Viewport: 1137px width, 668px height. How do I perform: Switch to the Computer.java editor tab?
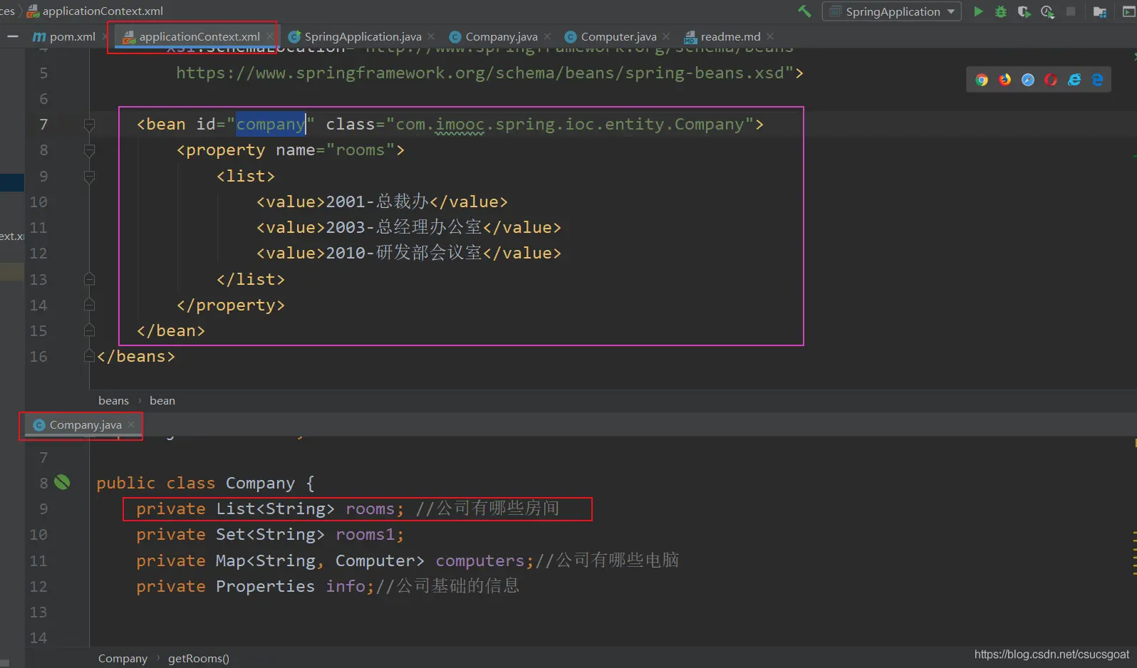[618, 36]
